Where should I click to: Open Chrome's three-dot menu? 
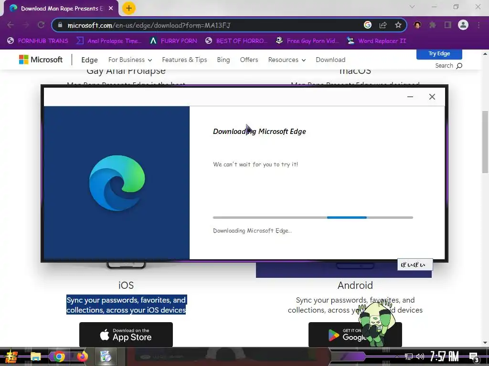coord(478,25)
